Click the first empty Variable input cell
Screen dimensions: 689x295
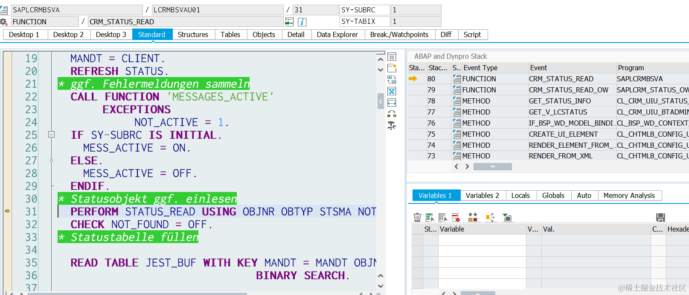coord(482,240)
